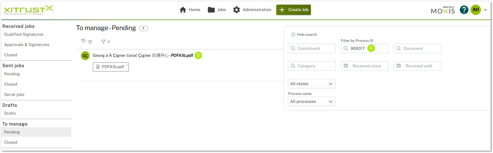Viewport: 493px width, 153px height.
Task: Switch to Sent jobs Pending section
Action: 12,74
